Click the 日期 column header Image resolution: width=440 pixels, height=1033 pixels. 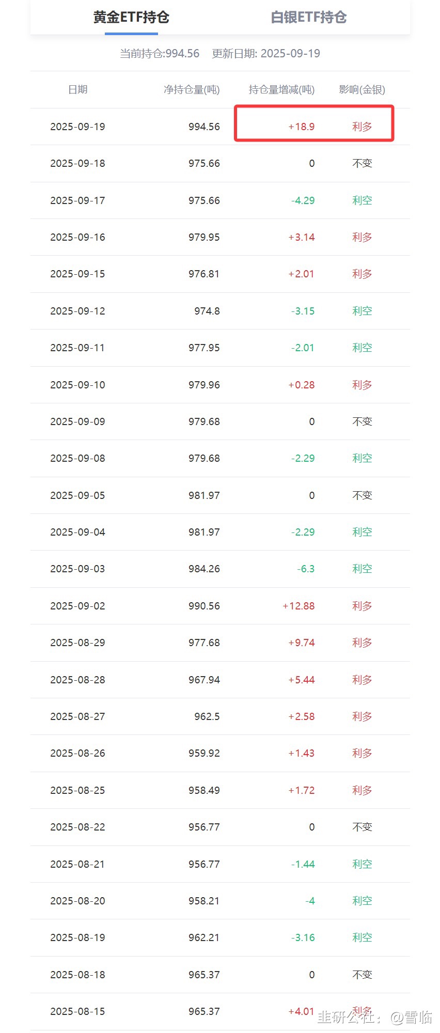click(78, 90)
